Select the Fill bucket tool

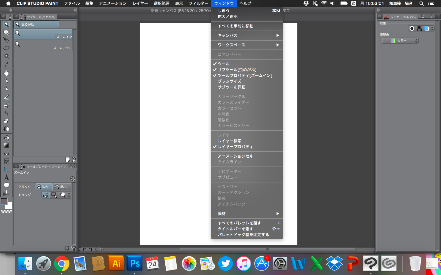point(6,137)
